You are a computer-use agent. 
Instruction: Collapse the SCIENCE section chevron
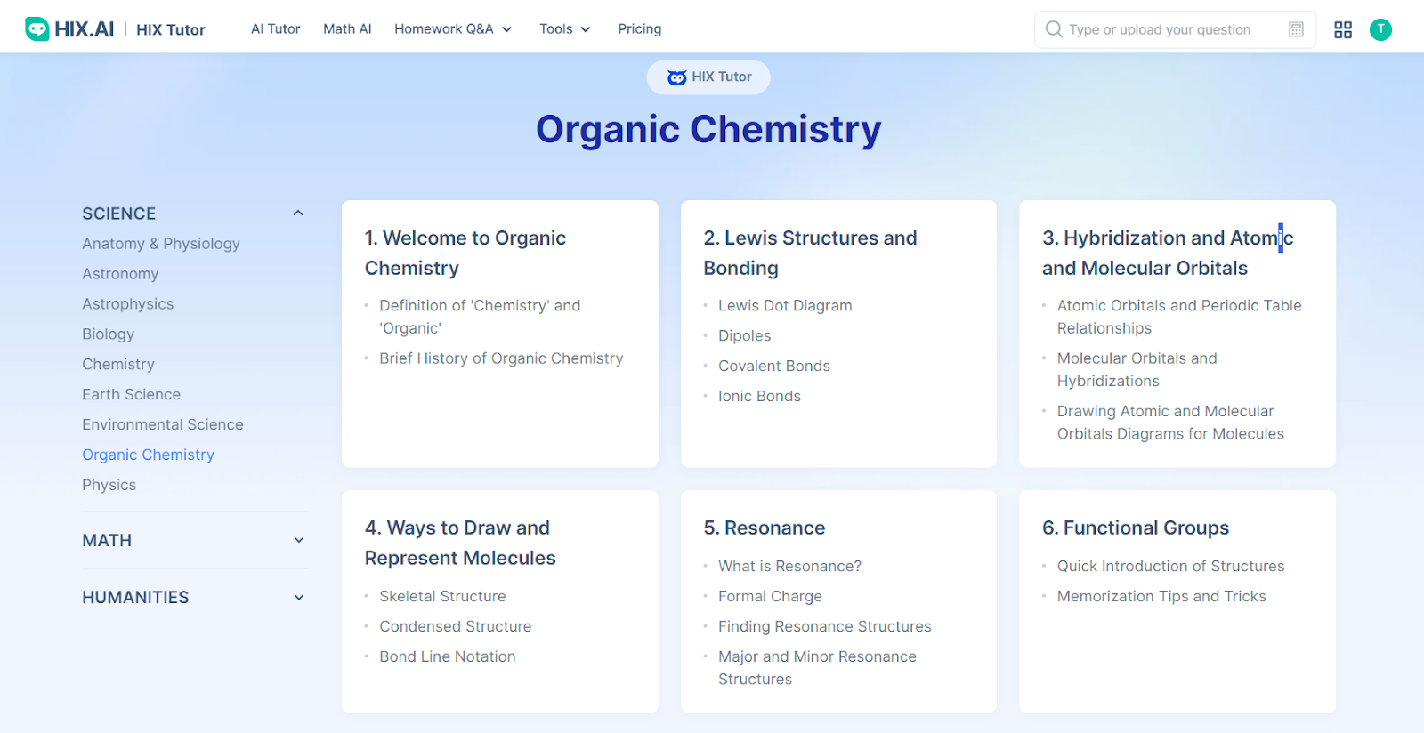click(x=298, y=213)
